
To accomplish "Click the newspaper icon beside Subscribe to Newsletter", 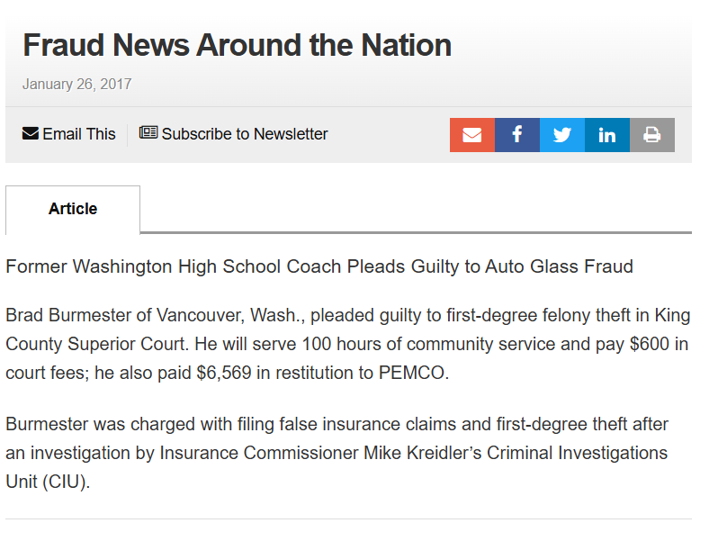I will 148,132.
